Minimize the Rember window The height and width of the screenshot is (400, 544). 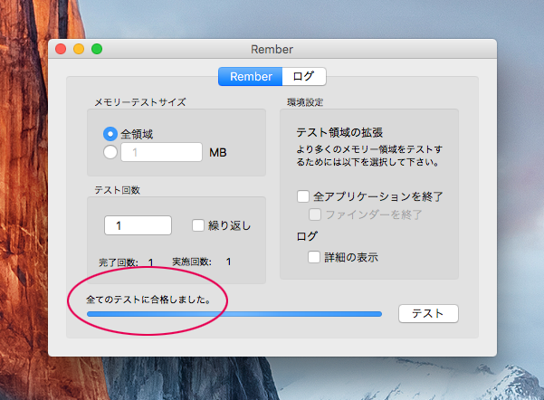[79, 49]
